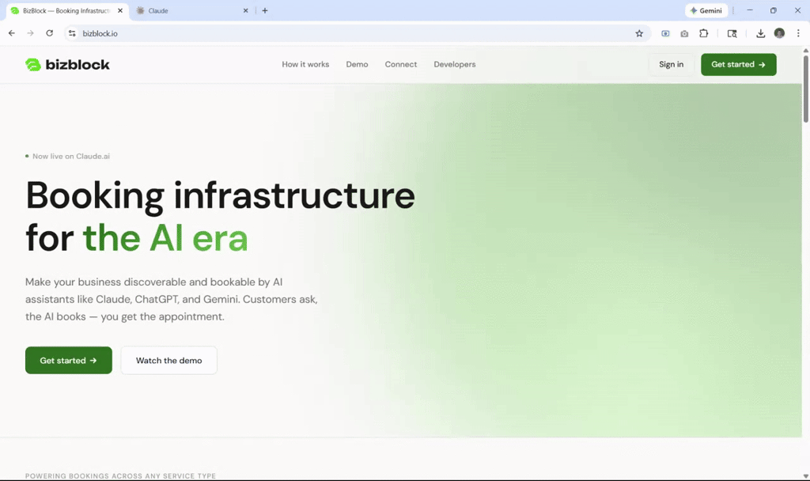Open the Chrome profile avatar

(779, 33)
